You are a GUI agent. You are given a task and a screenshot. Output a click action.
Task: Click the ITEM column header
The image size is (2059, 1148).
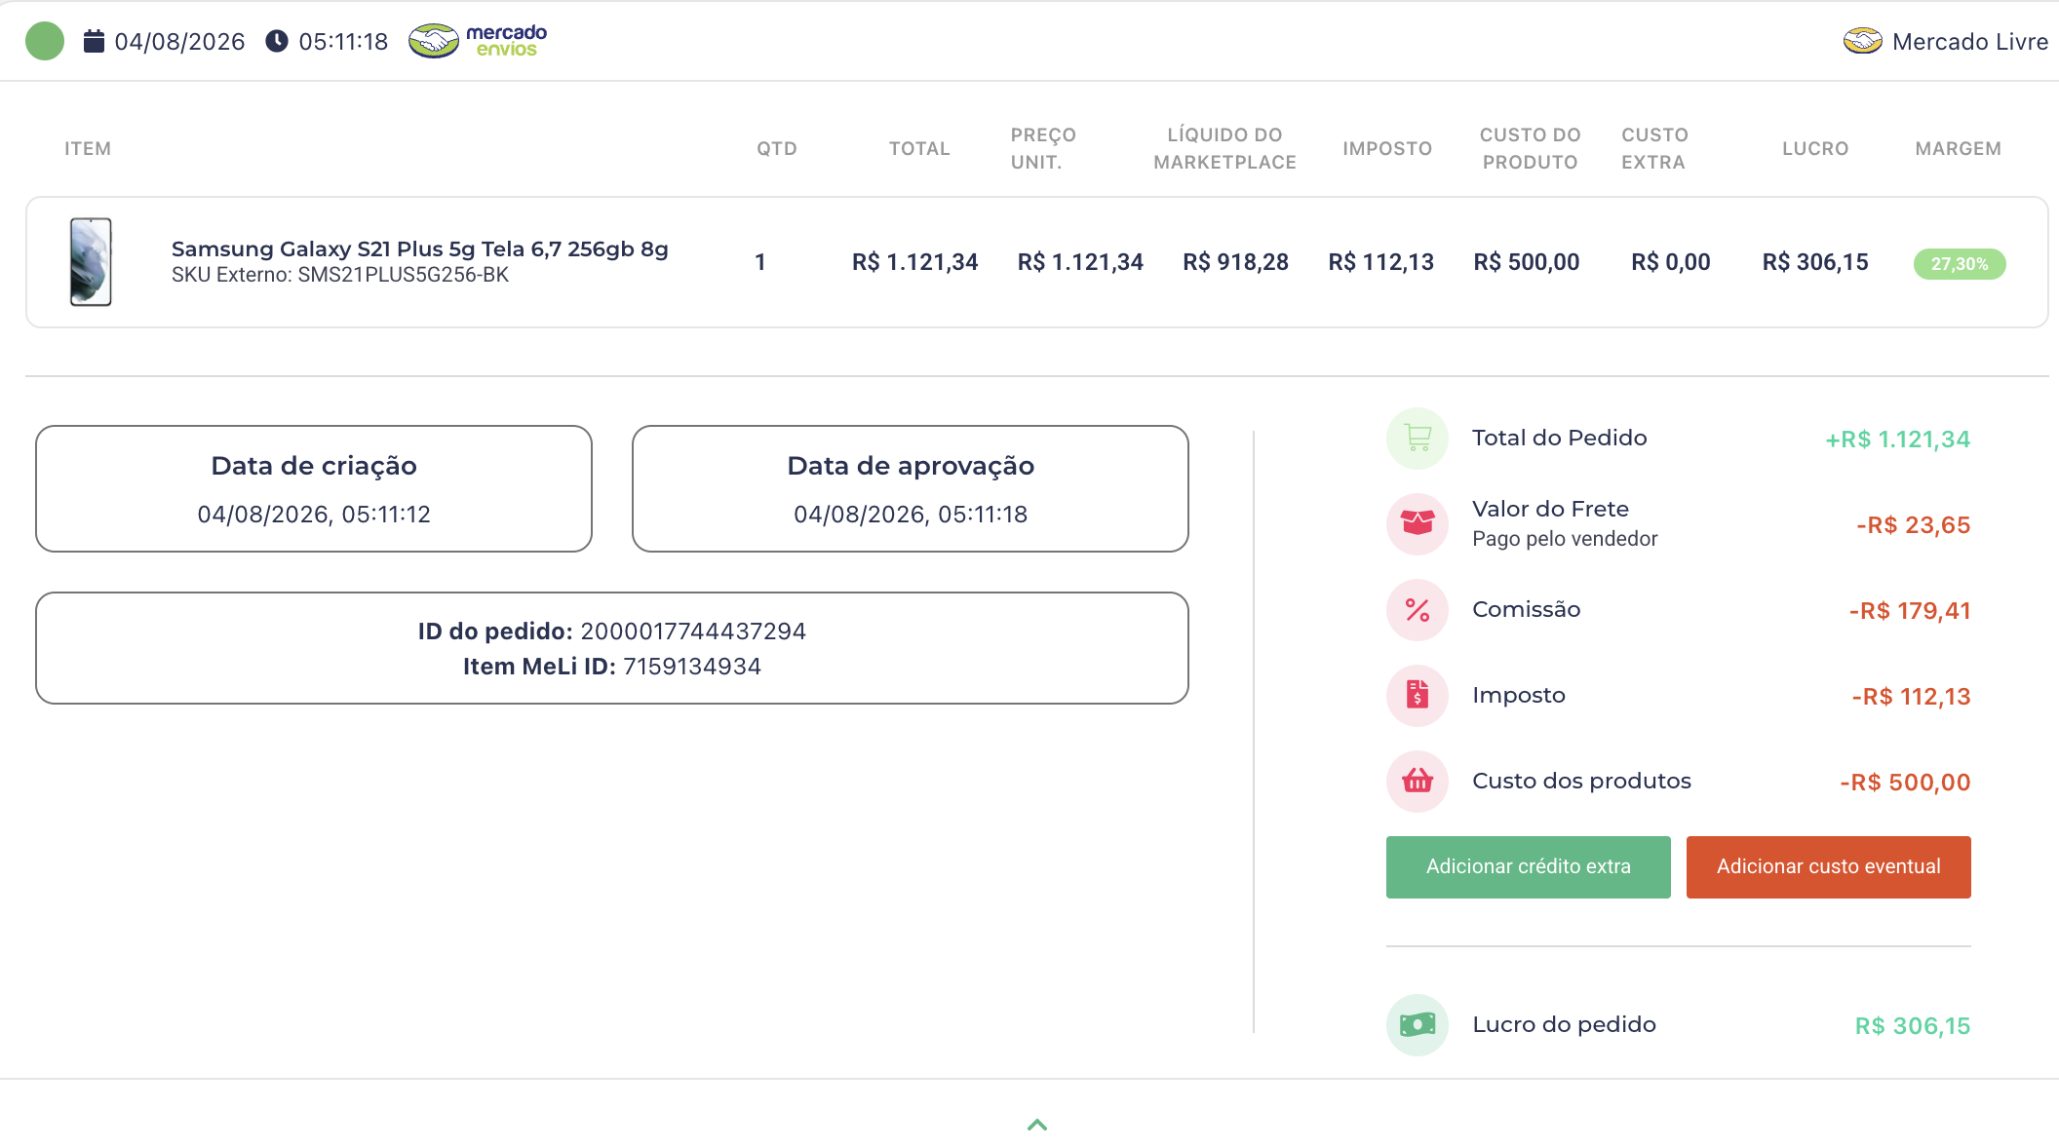pyautogui.click(x=88, y=149)
